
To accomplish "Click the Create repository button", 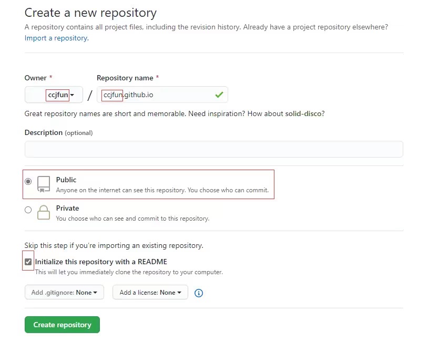I will point(62,325).
